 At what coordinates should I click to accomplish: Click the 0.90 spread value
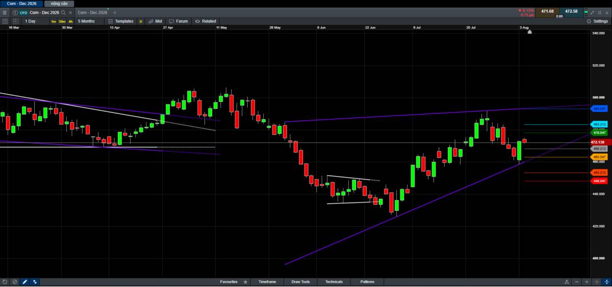click(x=559, y=16)
